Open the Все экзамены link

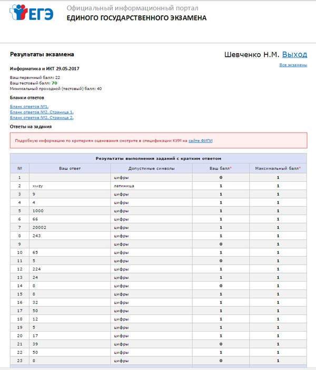(x=293, y=65)
